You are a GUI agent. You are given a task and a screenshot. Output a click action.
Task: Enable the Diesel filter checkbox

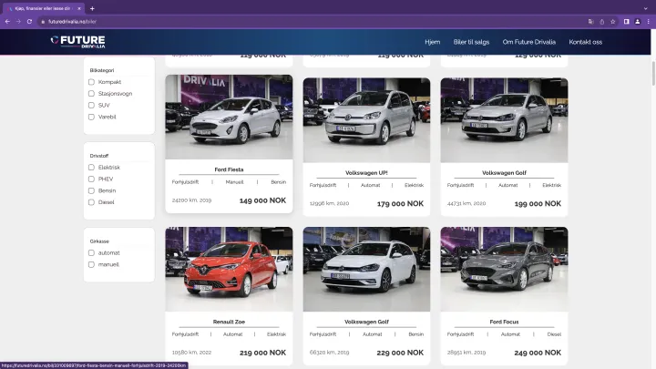pyautogui.click(x=91, y=202)
